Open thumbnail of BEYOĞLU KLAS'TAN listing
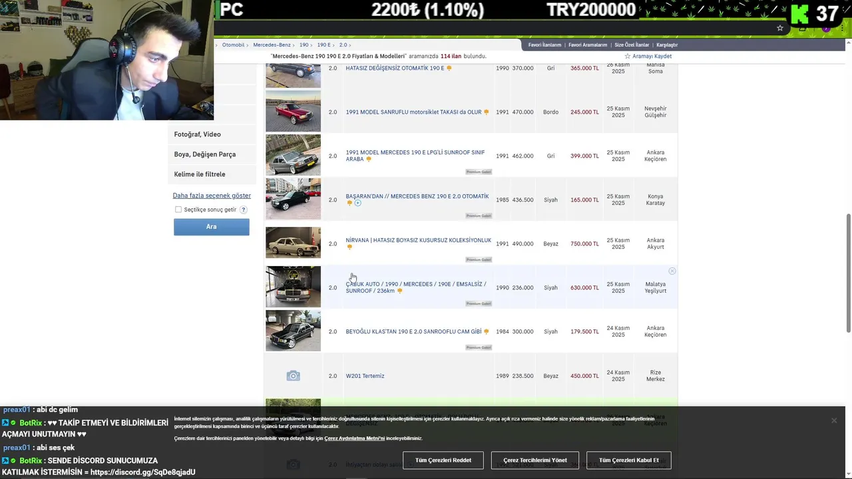852x479 pixels. click(293, 331)
